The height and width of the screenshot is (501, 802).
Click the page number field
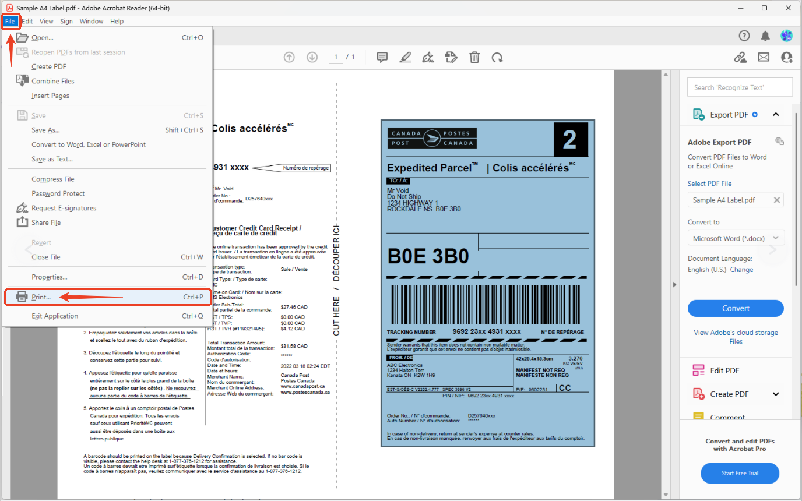pyautogui.click(x=335, y=57)
